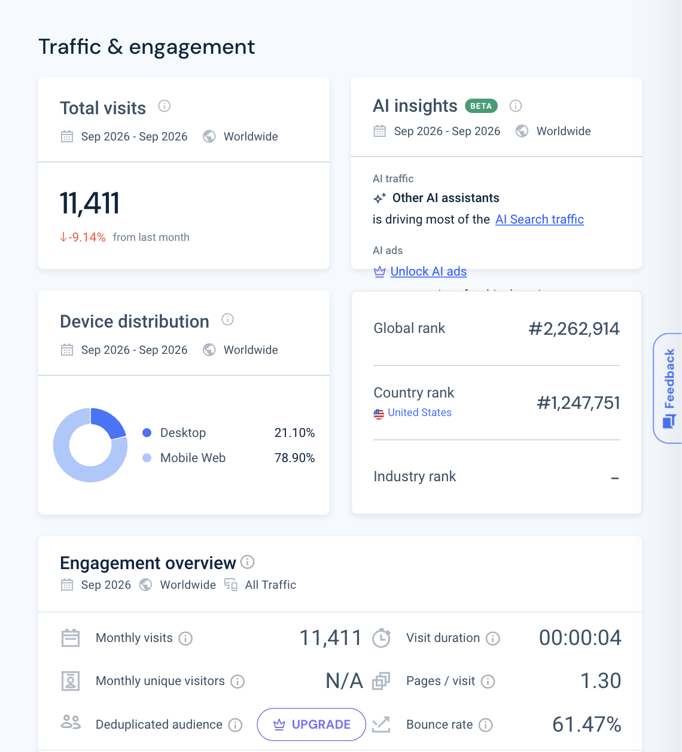Open the United States country link
This screenshot has height=752, width=682.
point(419,412)
